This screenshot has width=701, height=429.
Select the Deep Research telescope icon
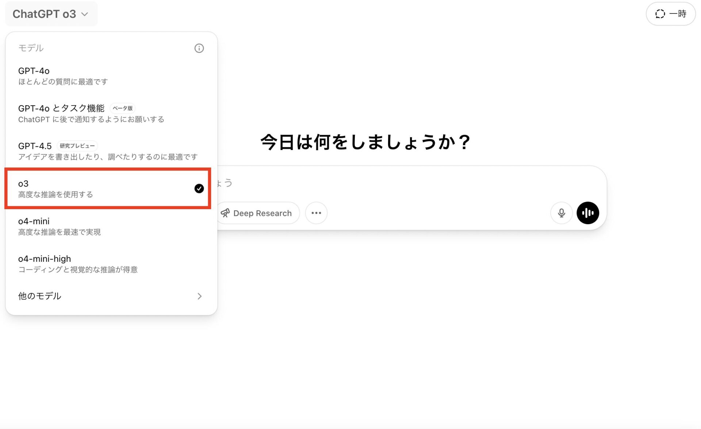point(225,213)
